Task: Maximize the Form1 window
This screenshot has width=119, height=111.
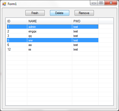Action: coord(101,3)
